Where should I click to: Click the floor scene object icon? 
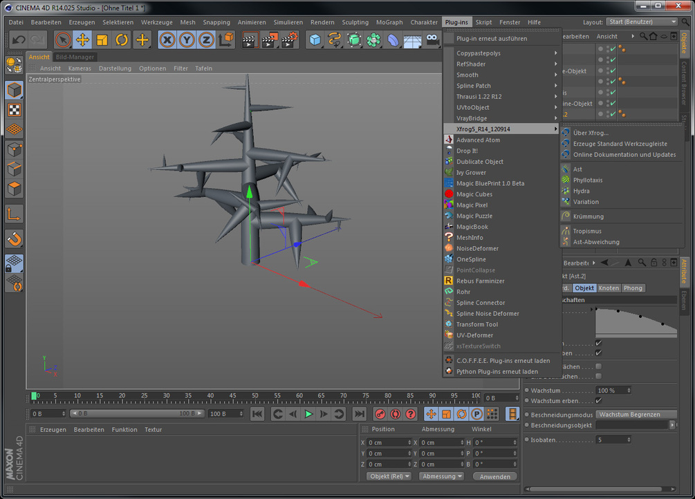click(412, 41)
